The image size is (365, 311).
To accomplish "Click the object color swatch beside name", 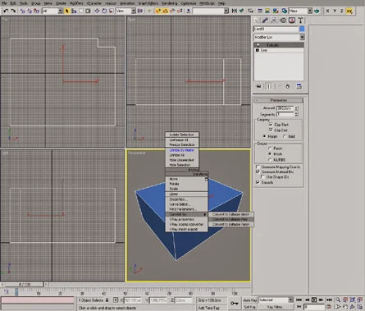I will pos(302,29).
